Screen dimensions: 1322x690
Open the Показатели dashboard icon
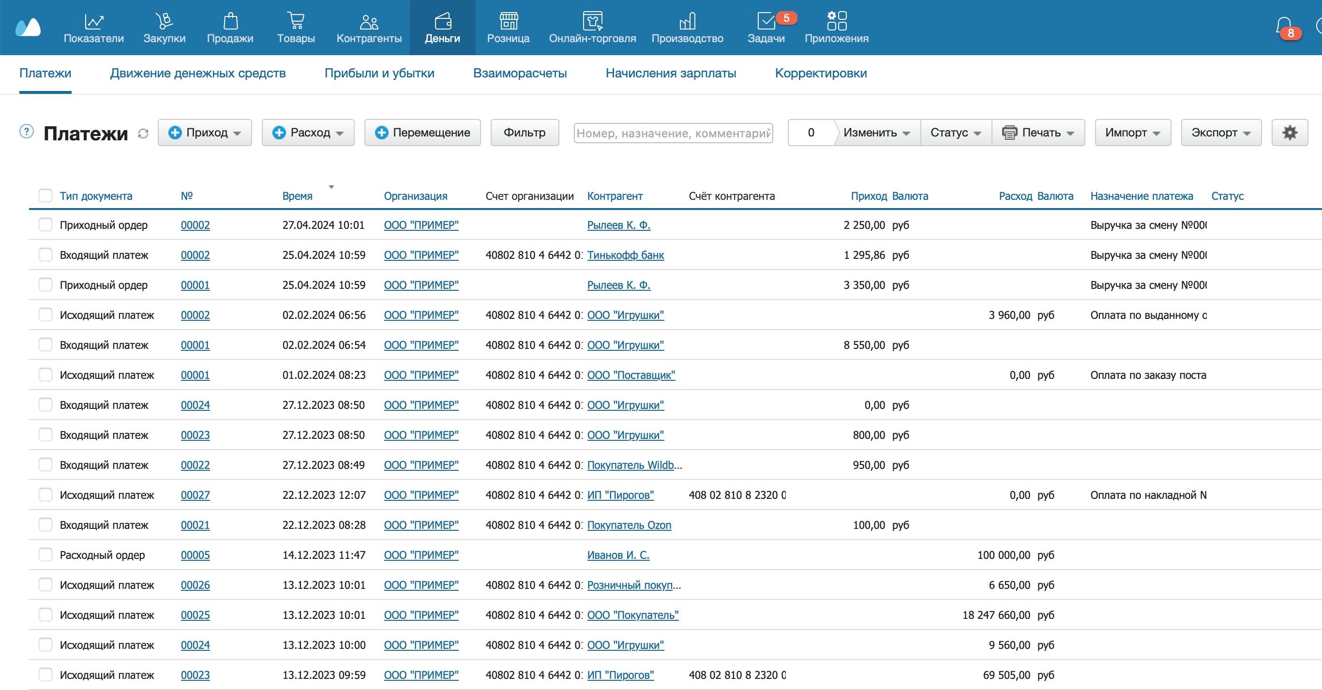94,22
